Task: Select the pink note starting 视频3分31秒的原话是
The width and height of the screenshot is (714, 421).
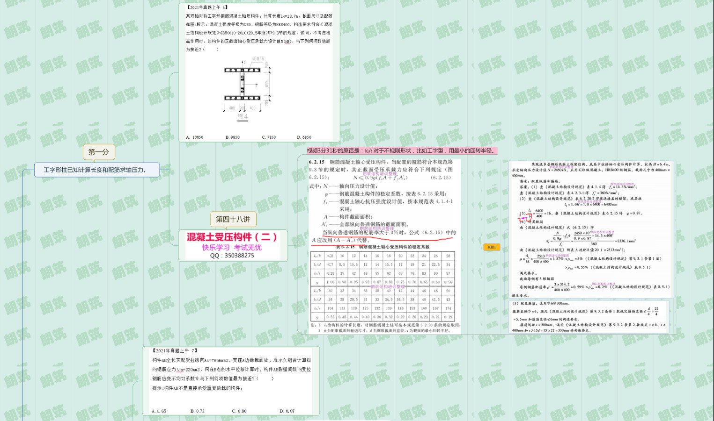Action: point(402,150)
